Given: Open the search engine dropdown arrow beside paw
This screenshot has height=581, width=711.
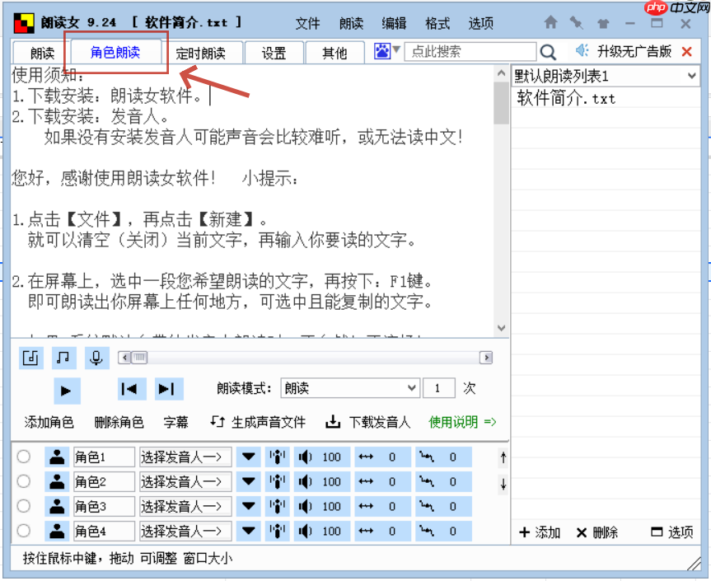Looking at the screenshot, I should coord(396,49).
